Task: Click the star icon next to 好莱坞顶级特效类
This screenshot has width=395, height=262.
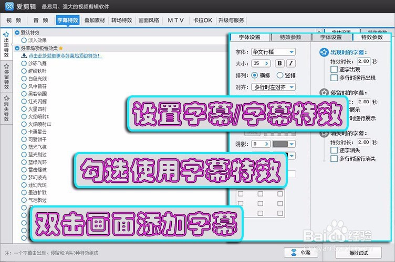Action: click(61, 48)
